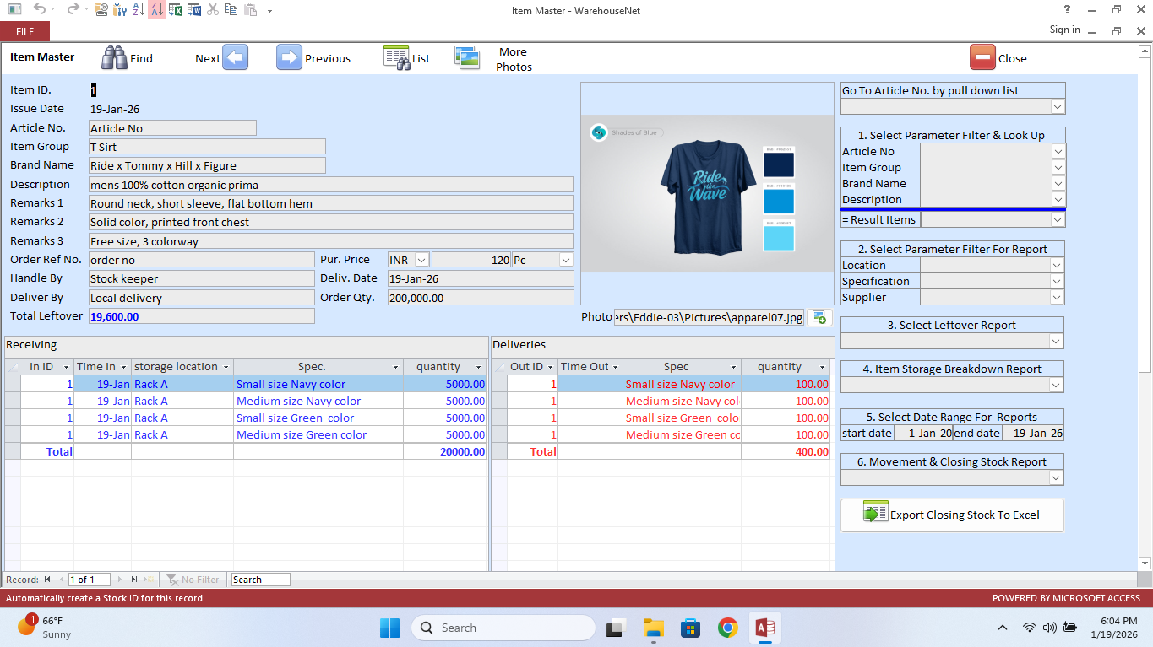This screenshot has height=647, width=1153.
Task: Export to Excel from the quick access toolbar
Action: coord(176,10)
